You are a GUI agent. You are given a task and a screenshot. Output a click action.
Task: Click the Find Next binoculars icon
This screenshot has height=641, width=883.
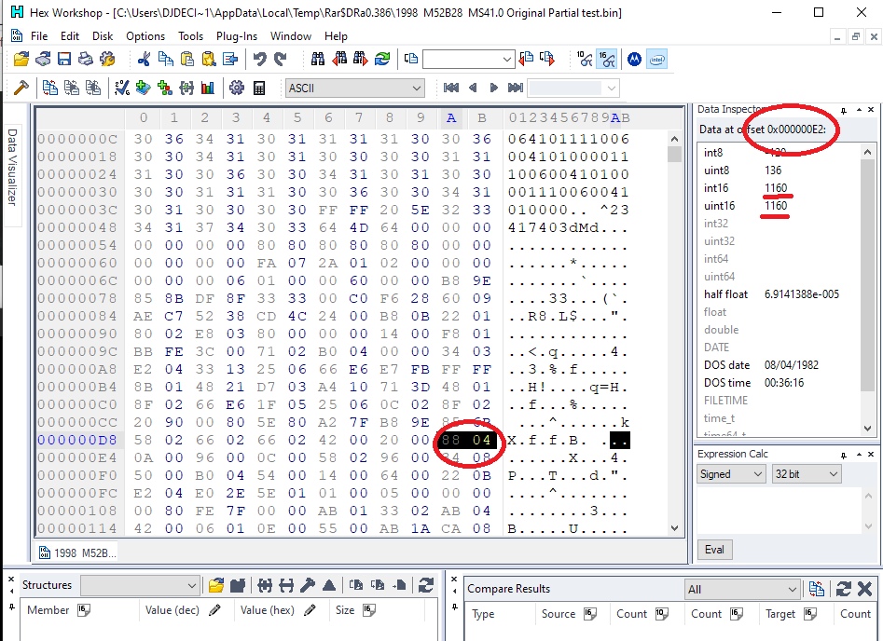[361, 59]
